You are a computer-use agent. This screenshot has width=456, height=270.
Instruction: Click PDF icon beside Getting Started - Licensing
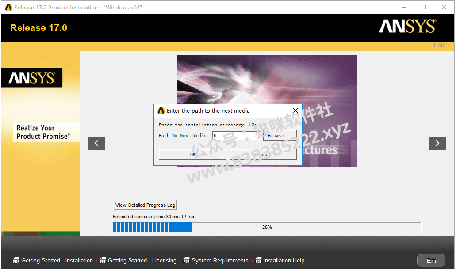103,260
